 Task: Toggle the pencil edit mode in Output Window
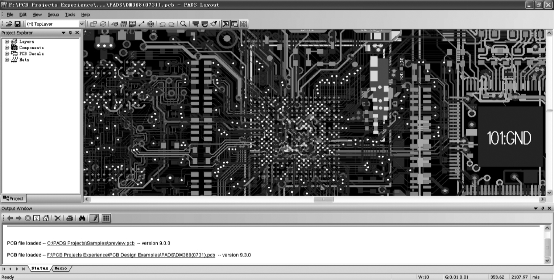(94, 218)
